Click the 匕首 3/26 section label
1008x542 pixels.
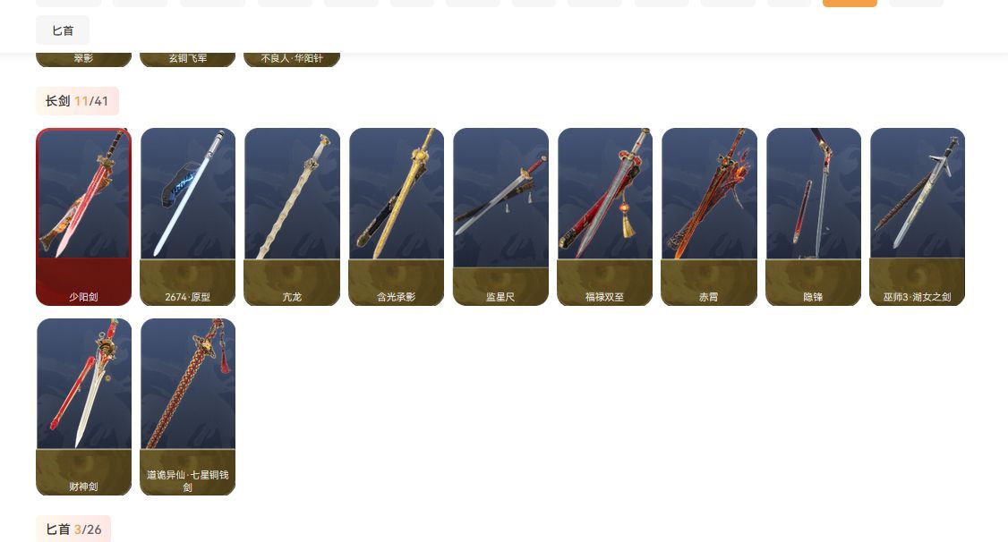pyautogui.click(x=73, y=529)
